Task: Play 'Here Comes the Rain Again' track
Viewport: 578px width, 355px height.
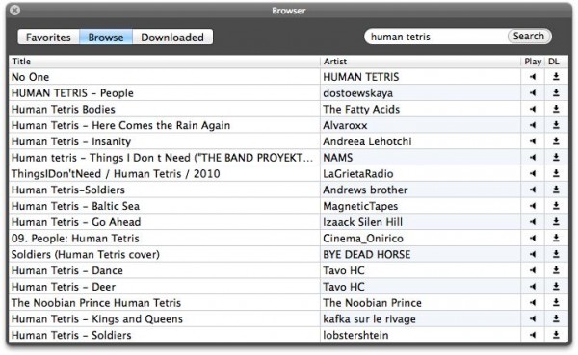Action: [533, 125]
